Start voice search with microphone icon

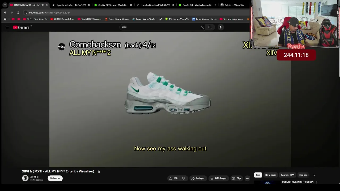pos(220,27)
